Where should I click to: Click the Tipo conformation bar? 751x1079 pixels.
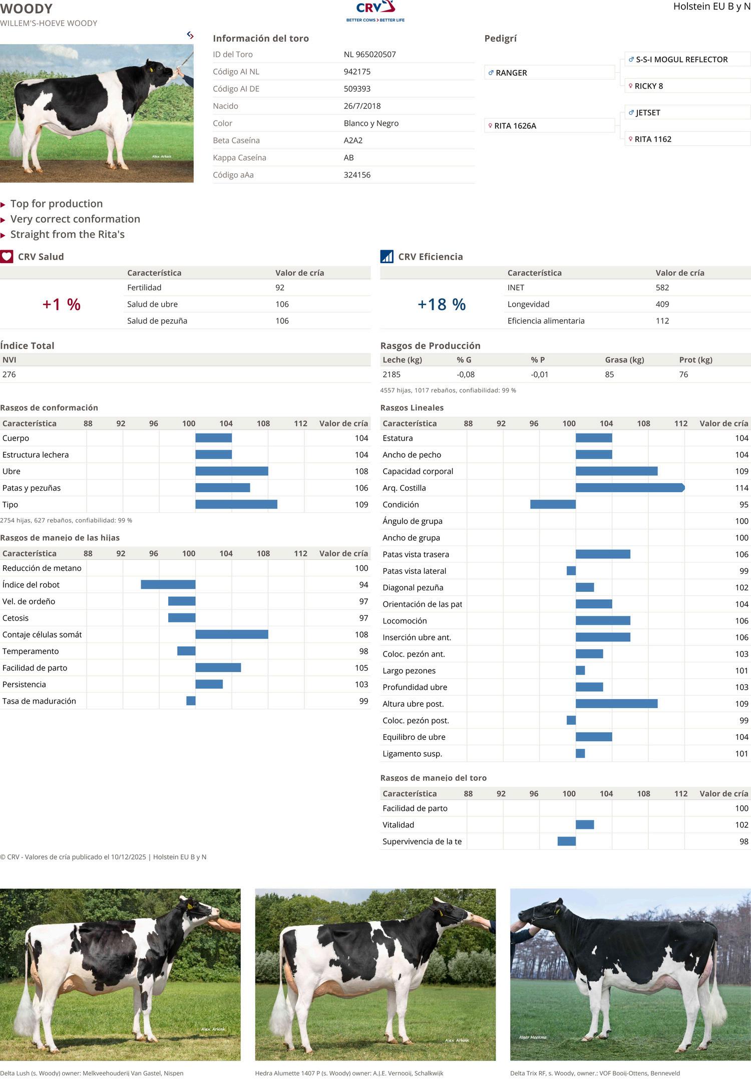point(236,504)
